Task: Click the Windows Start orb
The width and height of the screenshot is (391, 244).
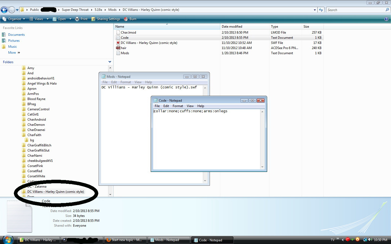Action: pos(8,240)
